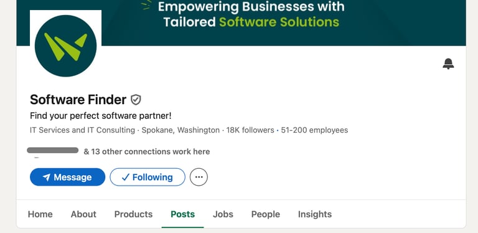View the People tab
The width and height of the screenshot is (478, 233).
click(x=266, y=214)
